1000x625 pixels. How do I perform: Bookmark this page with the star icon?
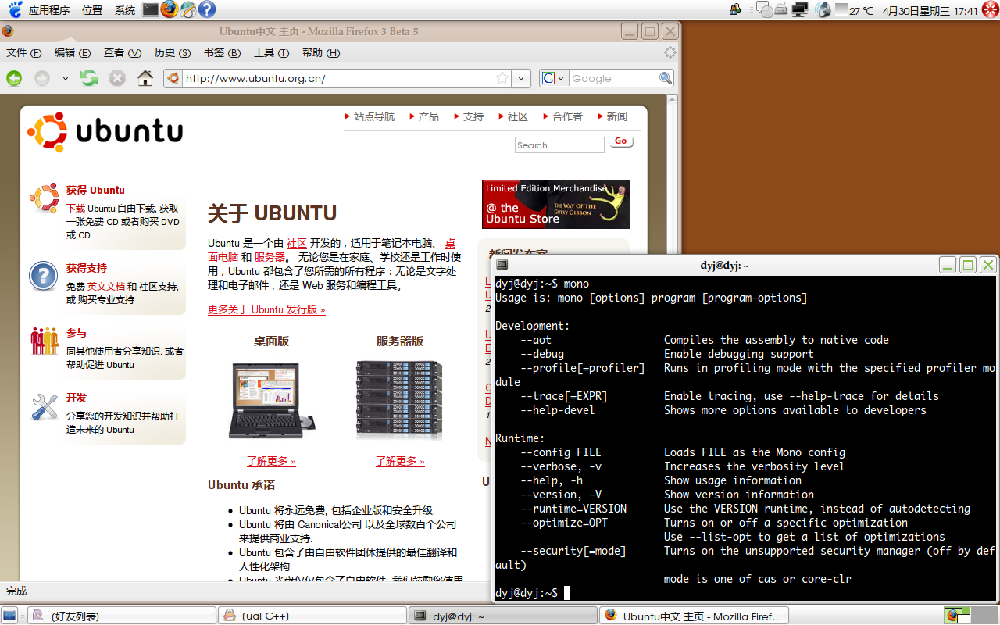(x=502, y=78)
